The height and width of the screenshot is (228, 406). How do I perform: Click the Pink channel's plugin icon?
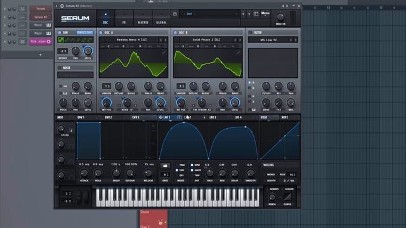[x=48, y=41]
